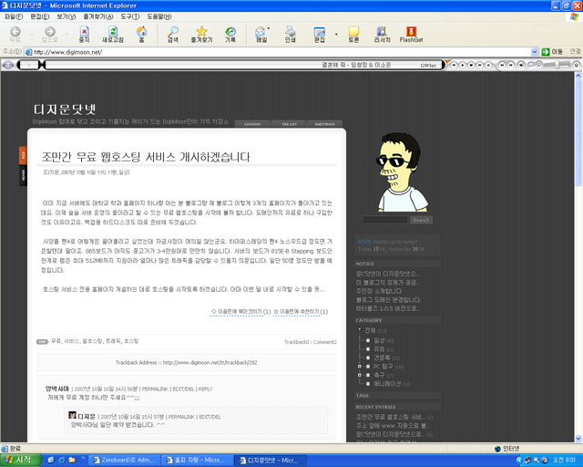This screenshot has height=467, width=583.
Task: Launch FlashGet from toolbar
Action: 411,35
